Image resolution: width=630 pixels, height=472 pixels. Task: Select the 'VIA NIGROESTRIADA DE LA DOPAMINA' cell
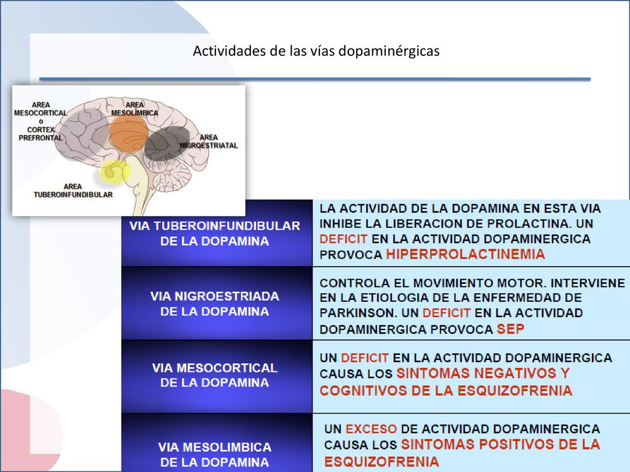tap(217, 304)
